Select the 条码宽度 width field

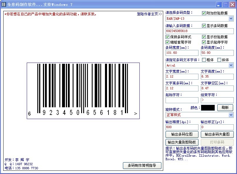pyautogui.click(x=182, y=53)
